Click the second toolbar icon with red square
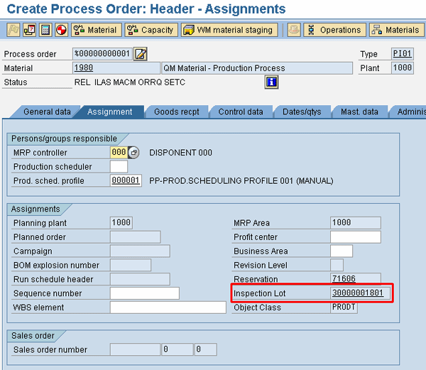The width and height of the screenshot is (426, 370). 29,30
